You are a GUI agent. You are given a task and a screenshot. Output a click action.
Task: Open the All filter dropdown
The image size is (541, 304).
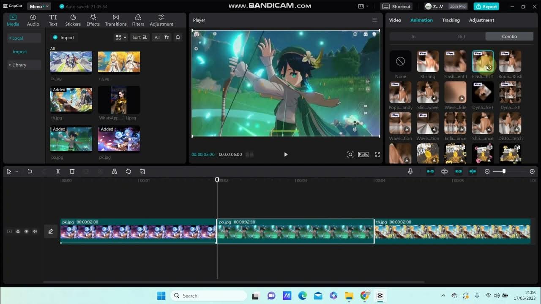pyautogui.click(x=161, y=38)
